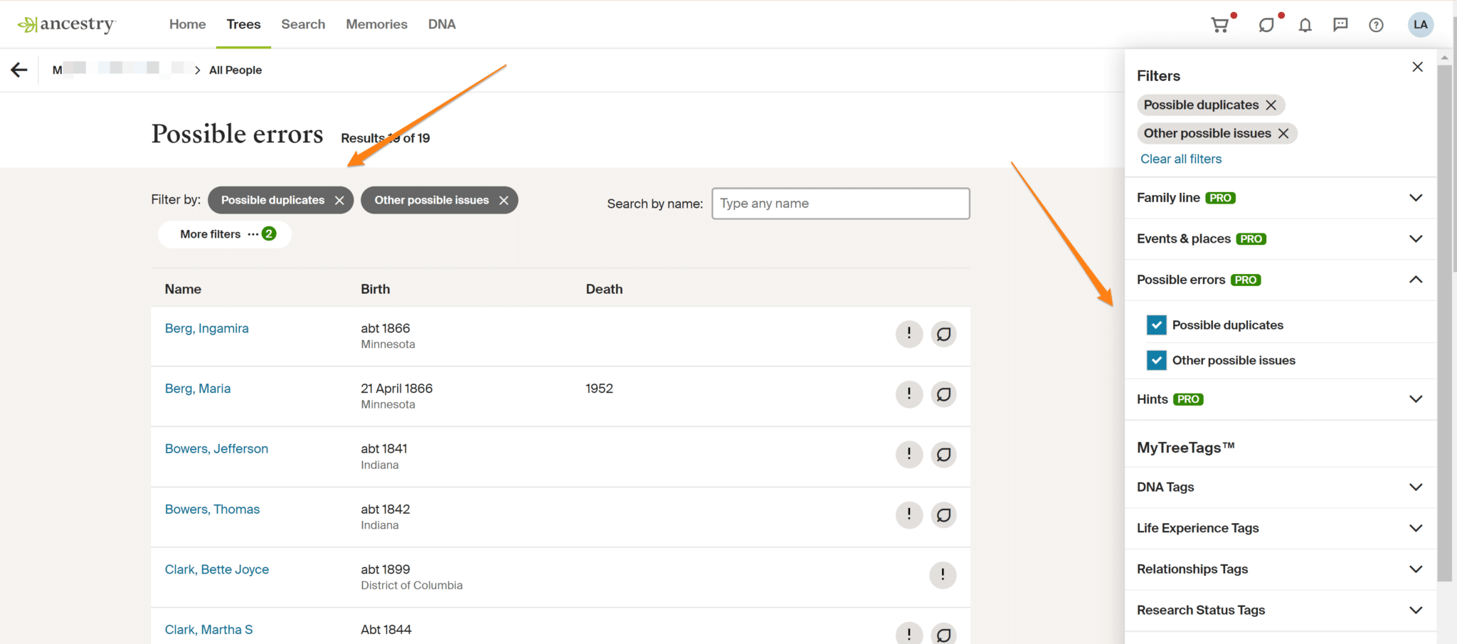Click the Ancestry logo
The width and height of the screenshot is (1457, 644).
[x=67, y=24]
